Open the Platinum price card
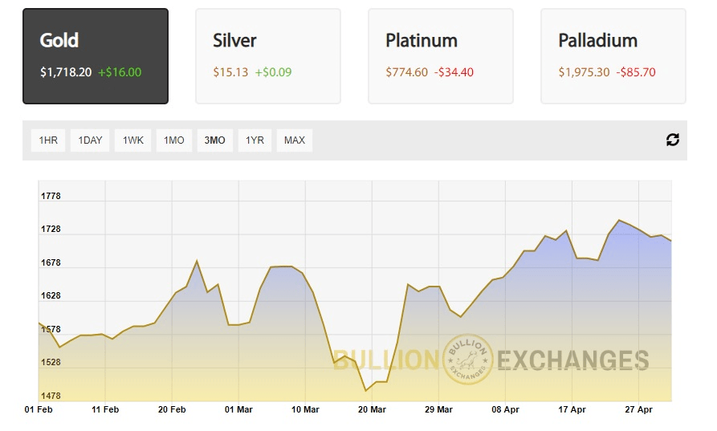The height and width of the screenshot is (431, 717). click(x=441, y=56)
